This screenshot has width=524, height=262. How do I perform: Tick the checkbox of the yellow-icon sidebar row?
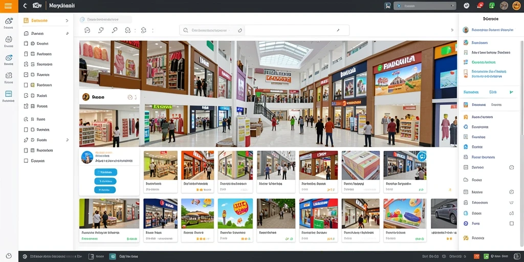[26, 85]
